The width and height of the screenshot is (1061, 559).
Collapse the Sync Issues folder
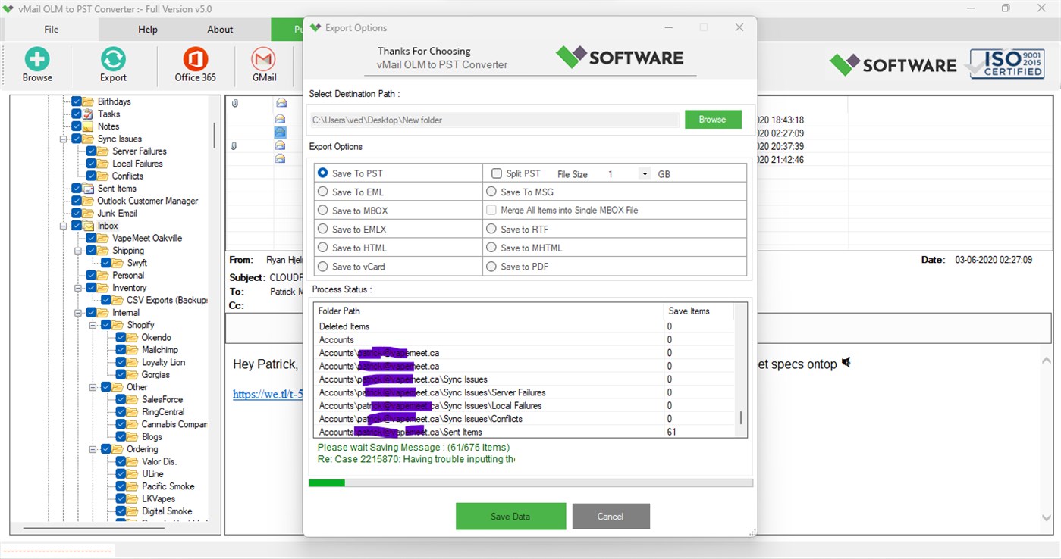[x=64, y=139]
